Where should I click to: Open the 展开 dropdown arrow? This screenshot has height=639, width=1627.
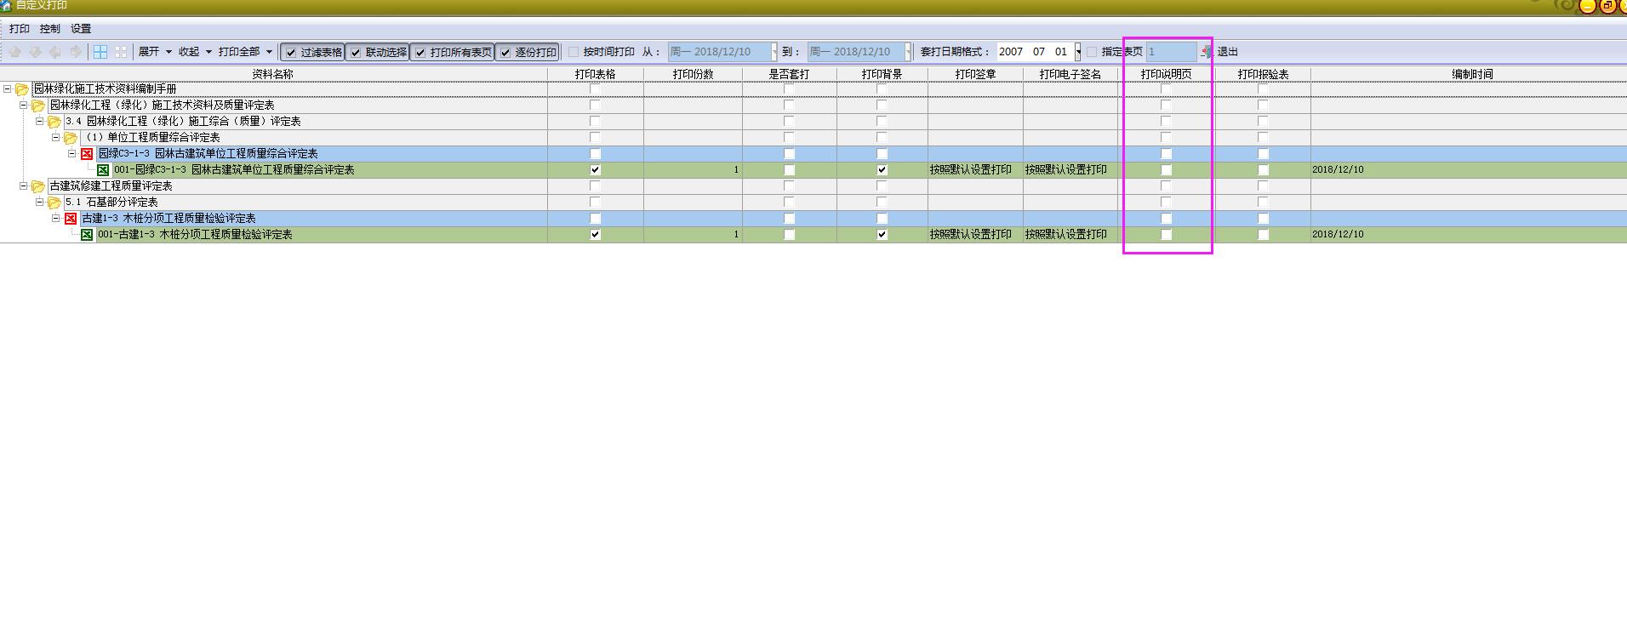click(168, 52)
